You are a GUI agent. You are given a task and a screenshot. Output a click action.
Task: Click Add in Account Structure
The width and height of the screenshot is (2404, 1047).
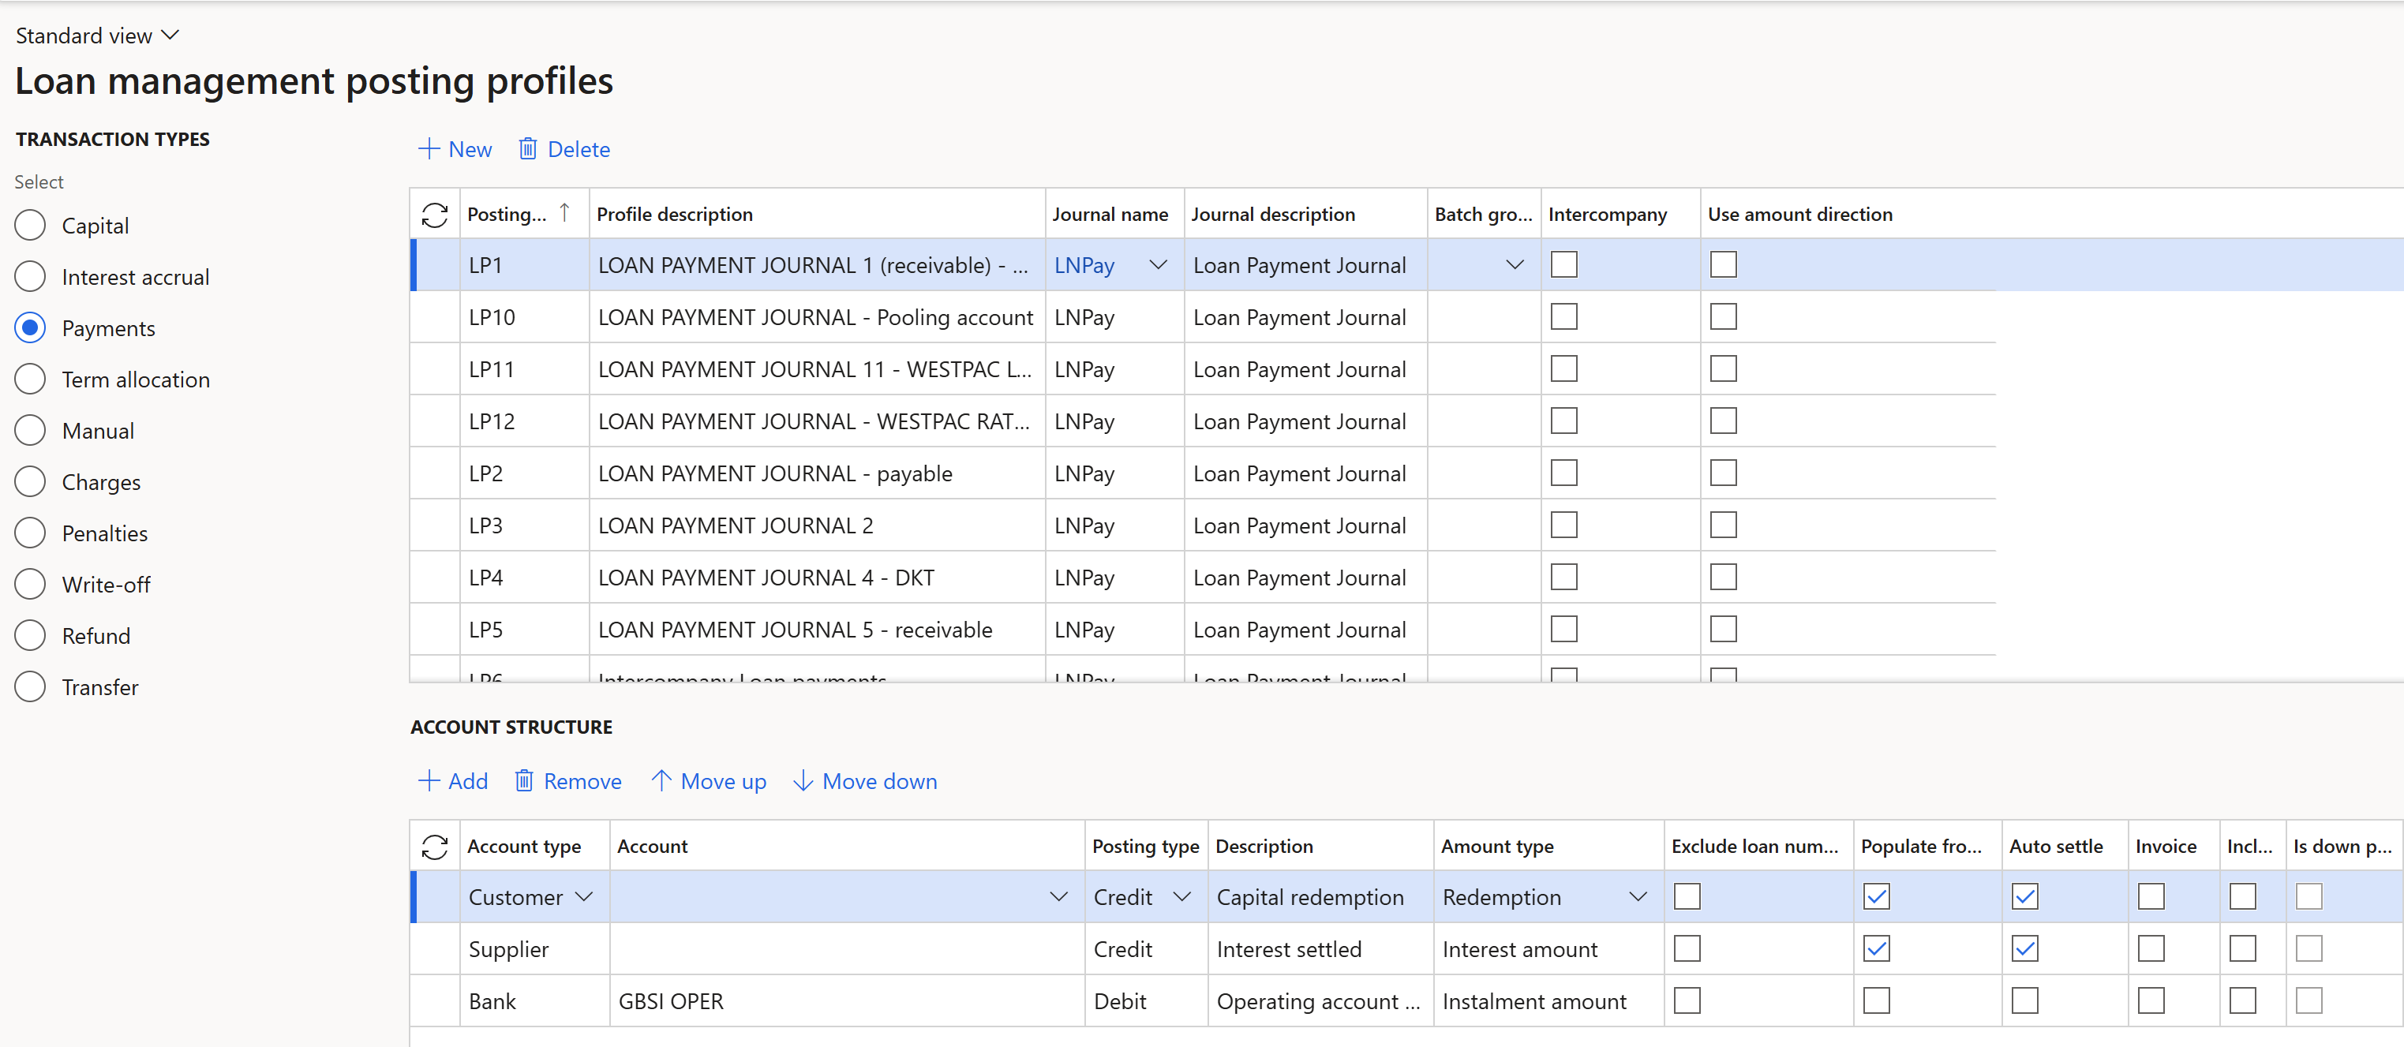(452, 781)
